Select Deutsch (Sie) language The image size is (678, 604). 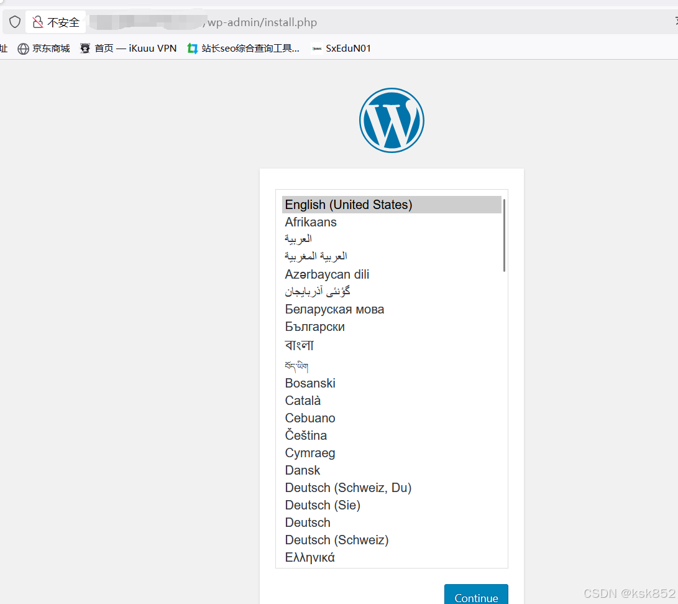(392, 505)
